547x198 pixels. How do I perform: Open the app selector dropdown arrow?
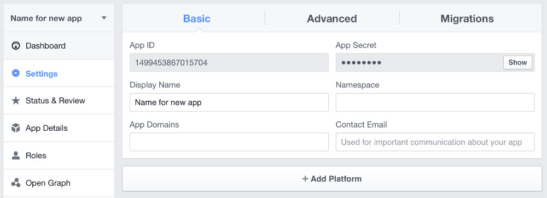pos(104,18)
